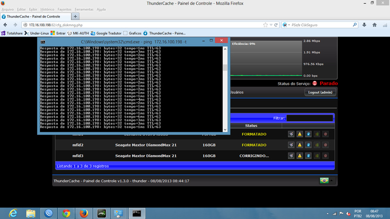Click the Firefox back arrow button
Viewport: 390px width, 219px height.
5,25
